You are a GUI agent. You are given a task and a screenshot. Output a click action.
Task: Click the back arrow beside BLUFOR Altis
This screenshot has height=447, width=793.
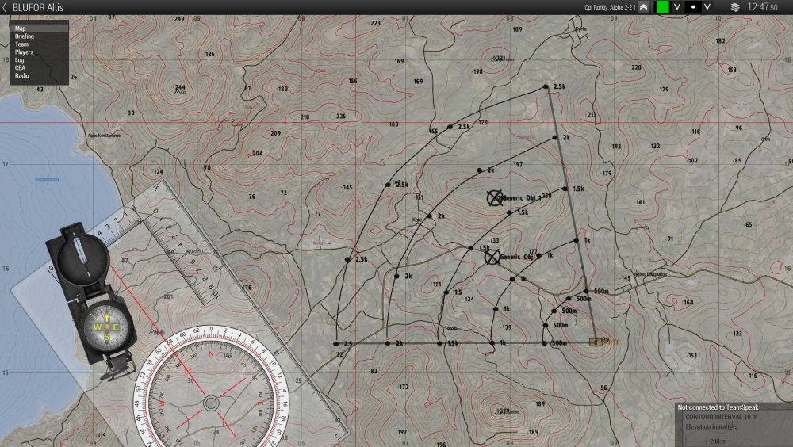tap(5, 7)
